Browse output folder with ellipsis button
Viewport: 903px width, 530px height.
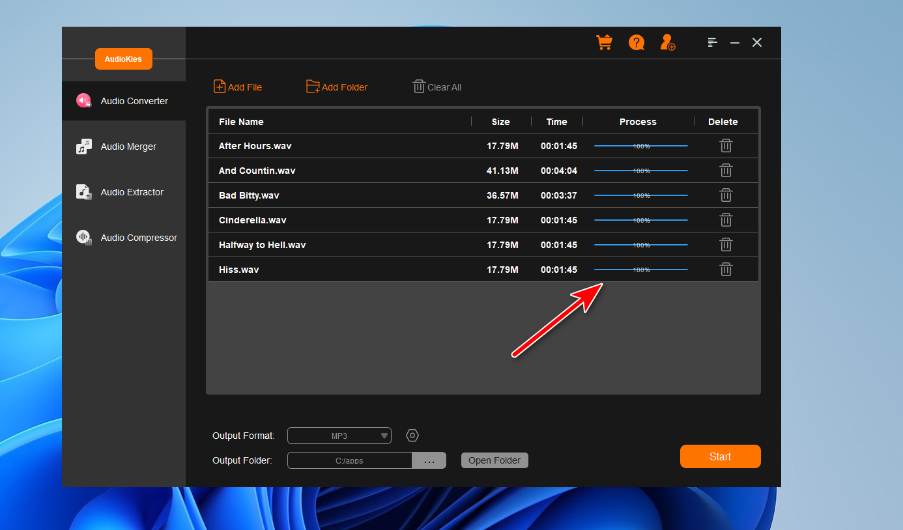pyautogui.click(x=429, y=460)
